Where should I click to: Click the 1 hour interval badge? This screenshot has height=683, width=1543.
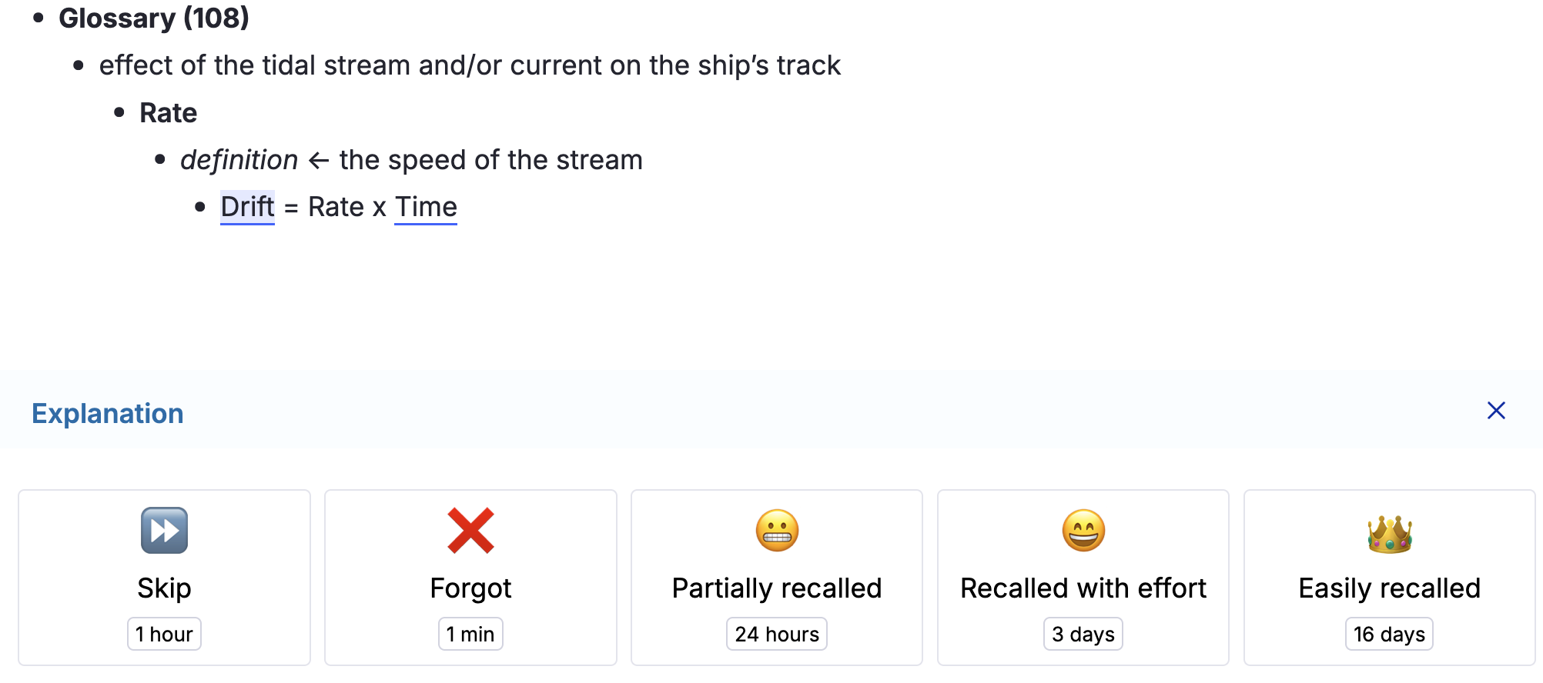tap(164, 634)
